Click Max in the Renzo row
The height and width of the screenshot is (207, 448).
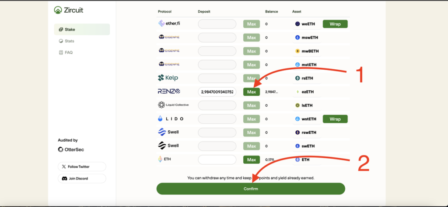pos(252,92)
